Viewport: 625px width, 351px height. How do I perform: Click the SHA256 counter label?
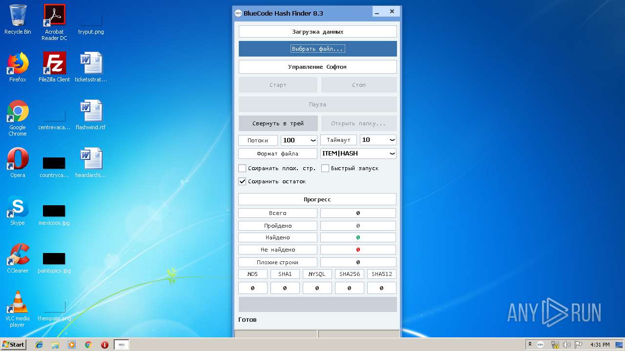350,274
